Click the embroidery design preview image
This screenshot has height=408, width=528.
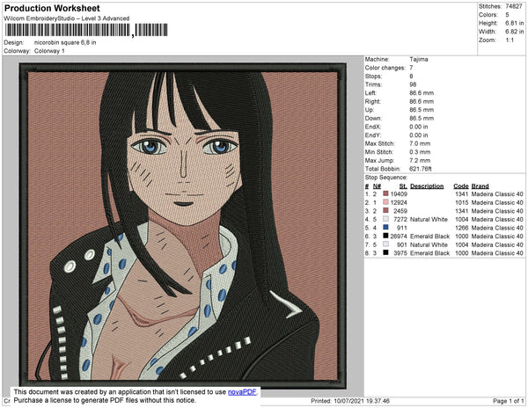click(182, 225)
